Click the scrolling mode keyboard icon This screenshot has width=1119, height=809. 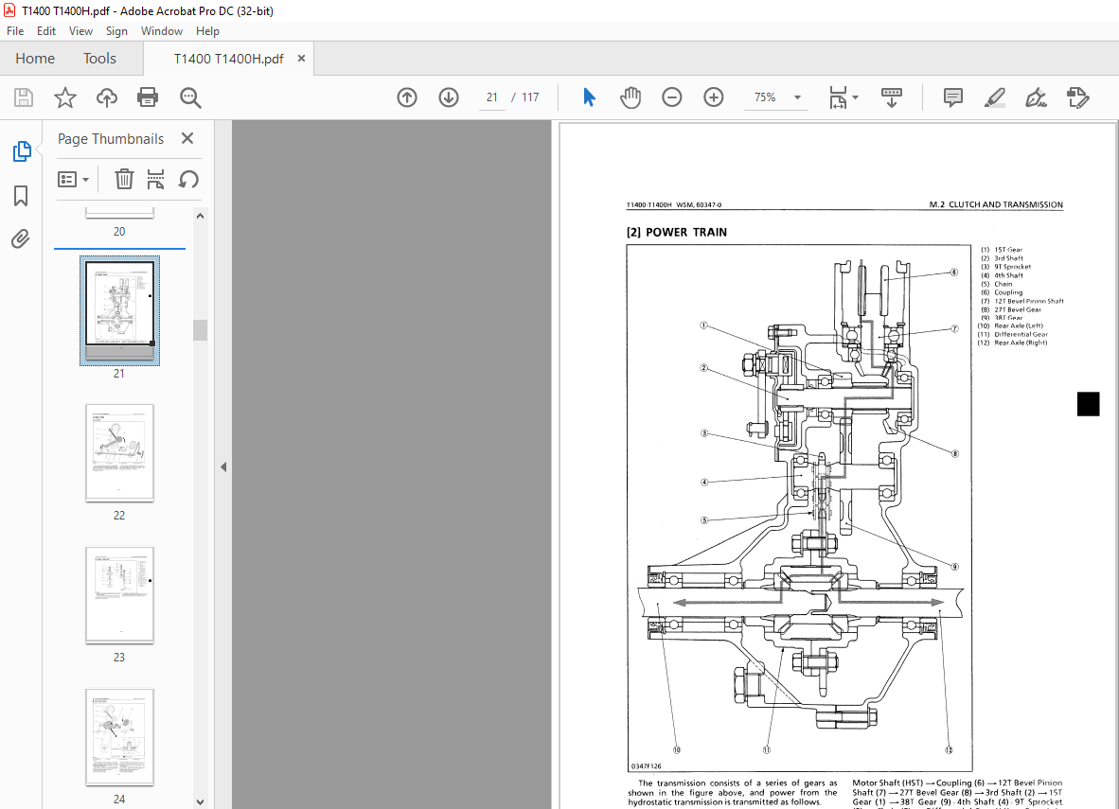892,97
